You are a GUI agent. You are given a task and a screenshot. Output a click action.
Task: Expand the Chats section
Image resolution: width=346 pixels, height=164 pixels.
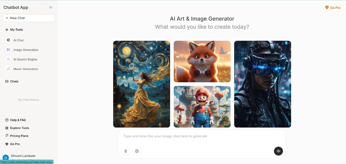12,81
